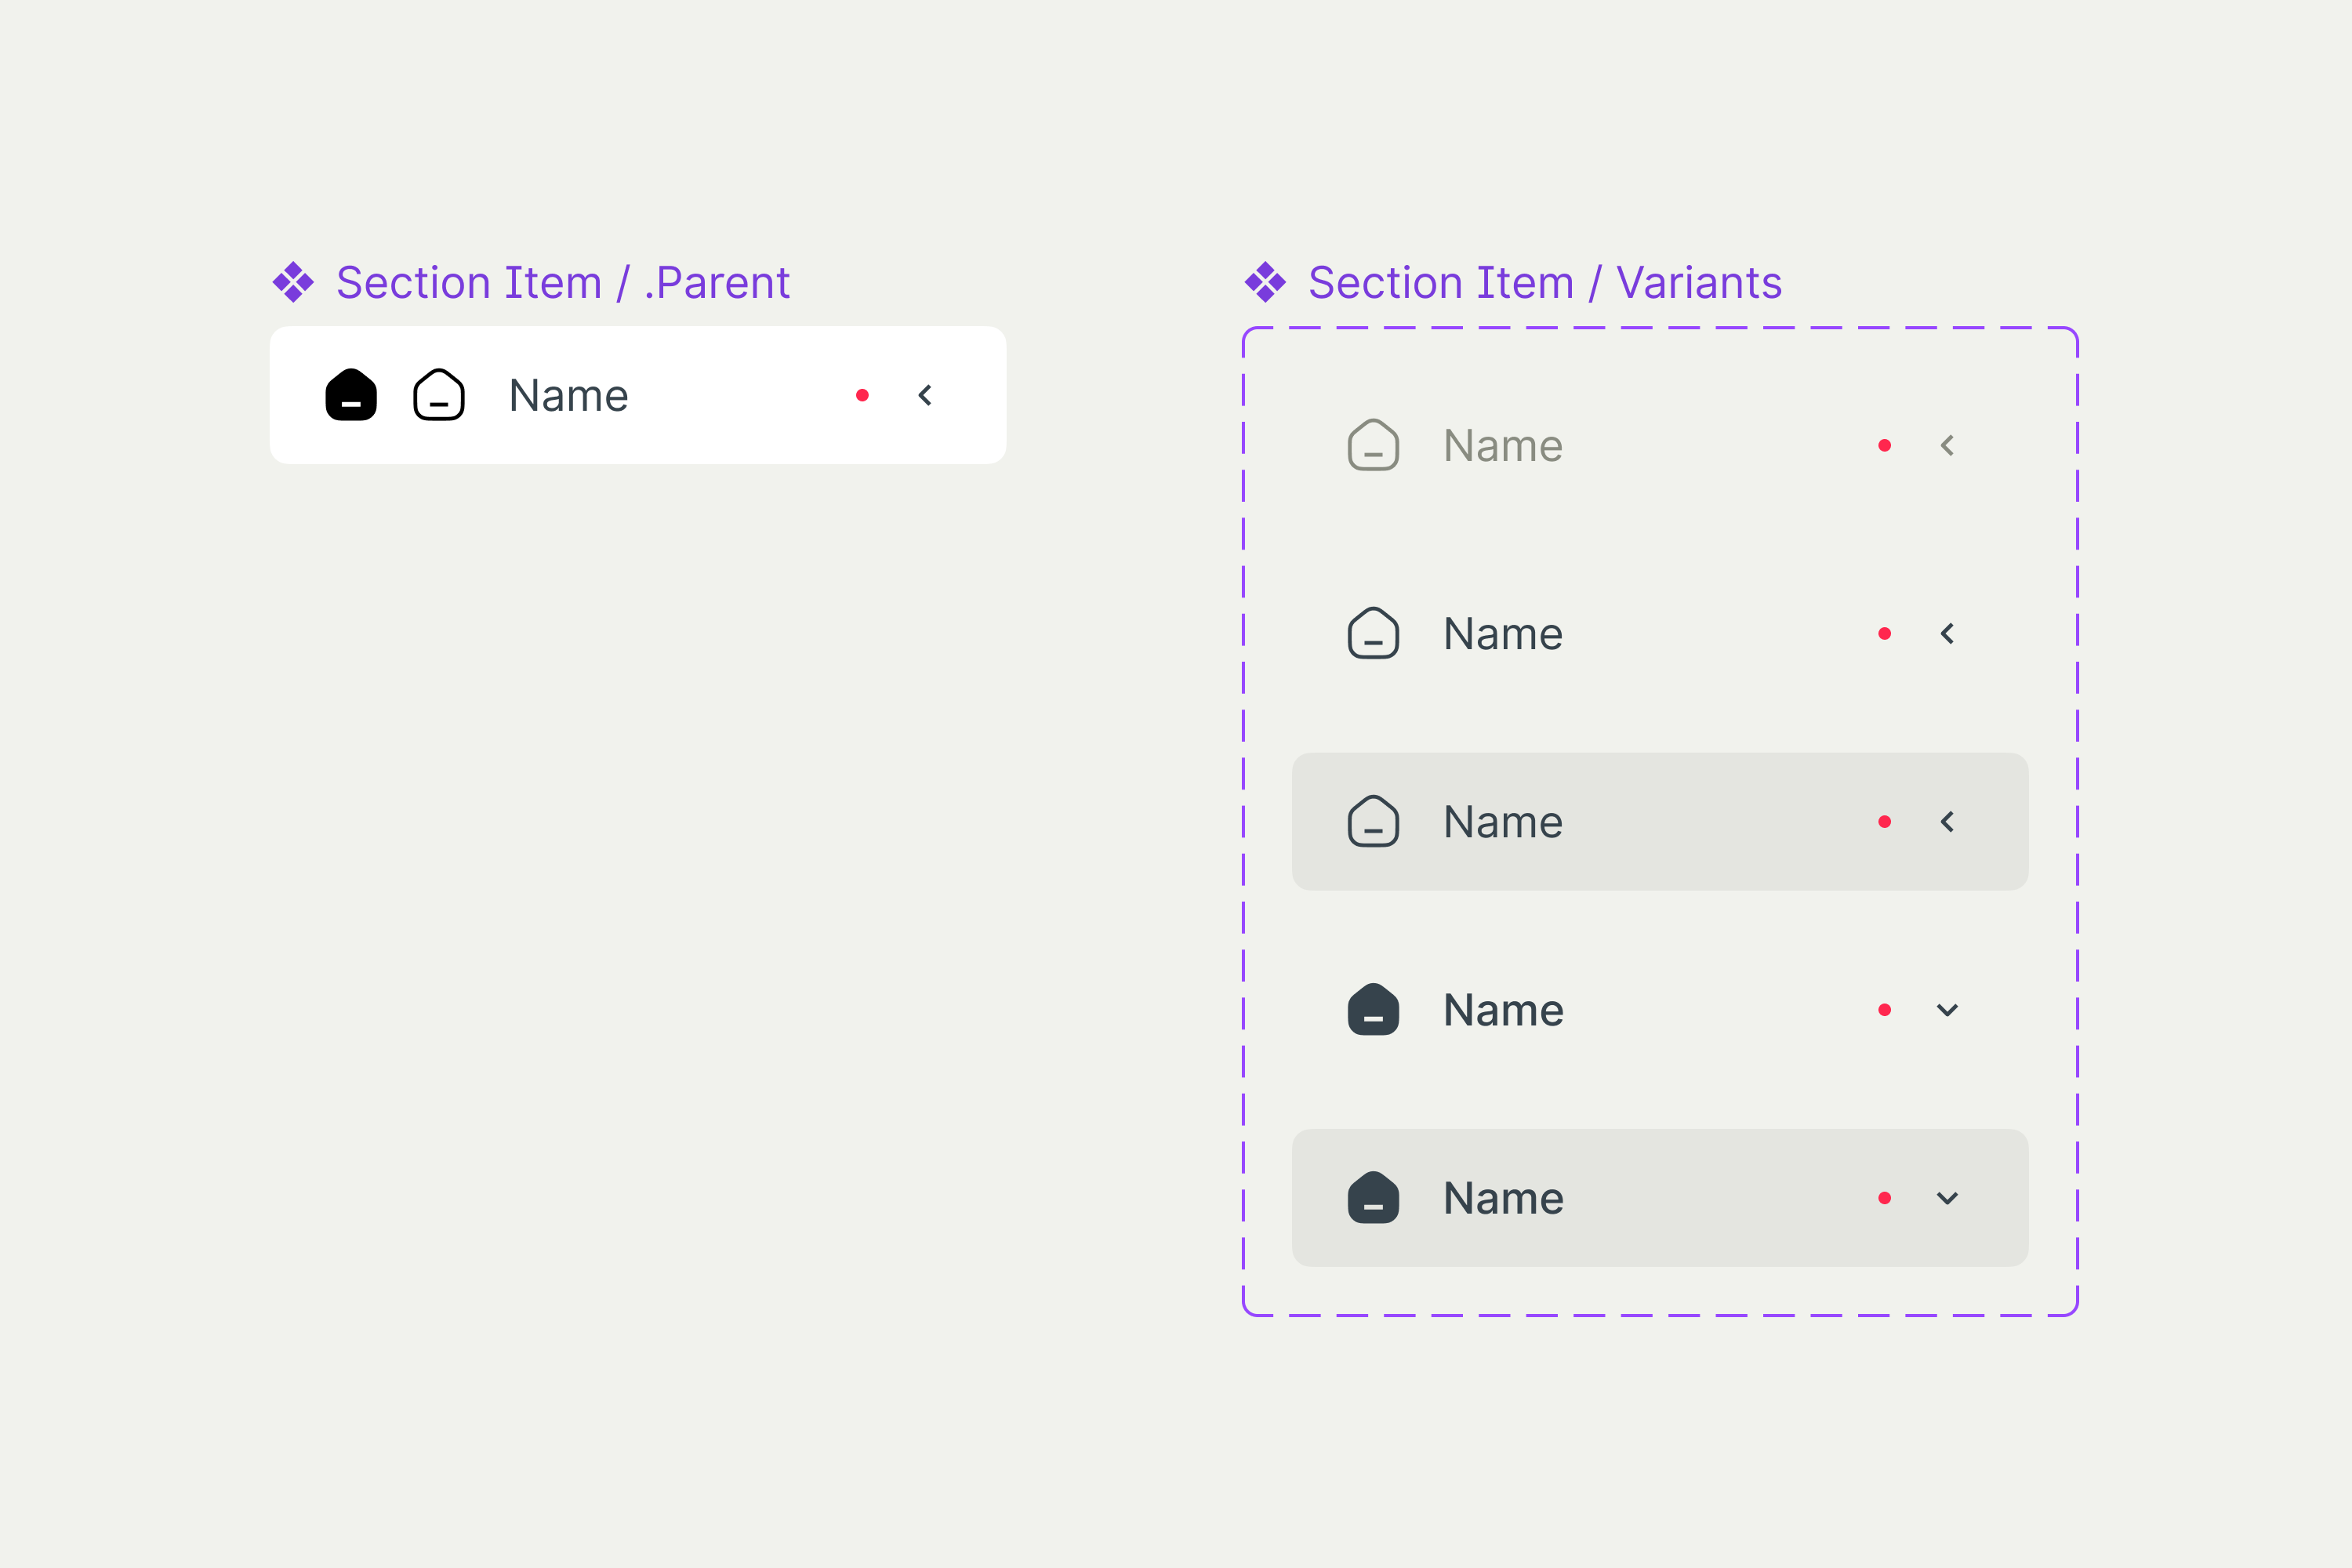Screen dimensions: 2352x1568
Task: Collapse fourth variant using down chevron
Action: pos(1947,1009)
